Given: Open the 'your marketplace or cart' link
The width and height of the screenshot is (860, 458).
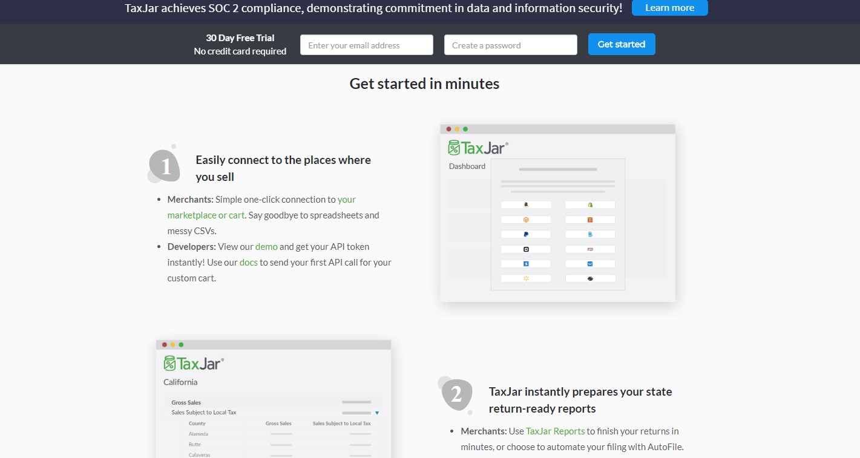Looking at the screenshot, I should (261, 207).
